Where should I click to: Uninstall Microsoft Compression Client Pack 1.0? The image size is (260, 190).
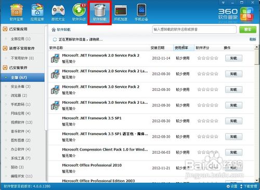[233, 153]
